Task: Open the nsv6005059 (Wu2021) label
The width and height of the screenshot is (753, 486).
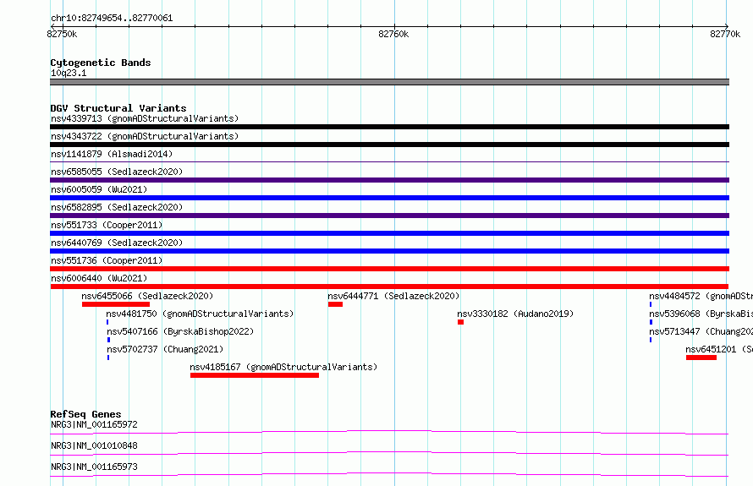Action: coord(99,189)
